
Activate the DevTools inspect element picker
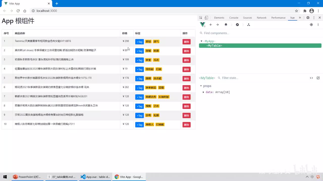201,18
